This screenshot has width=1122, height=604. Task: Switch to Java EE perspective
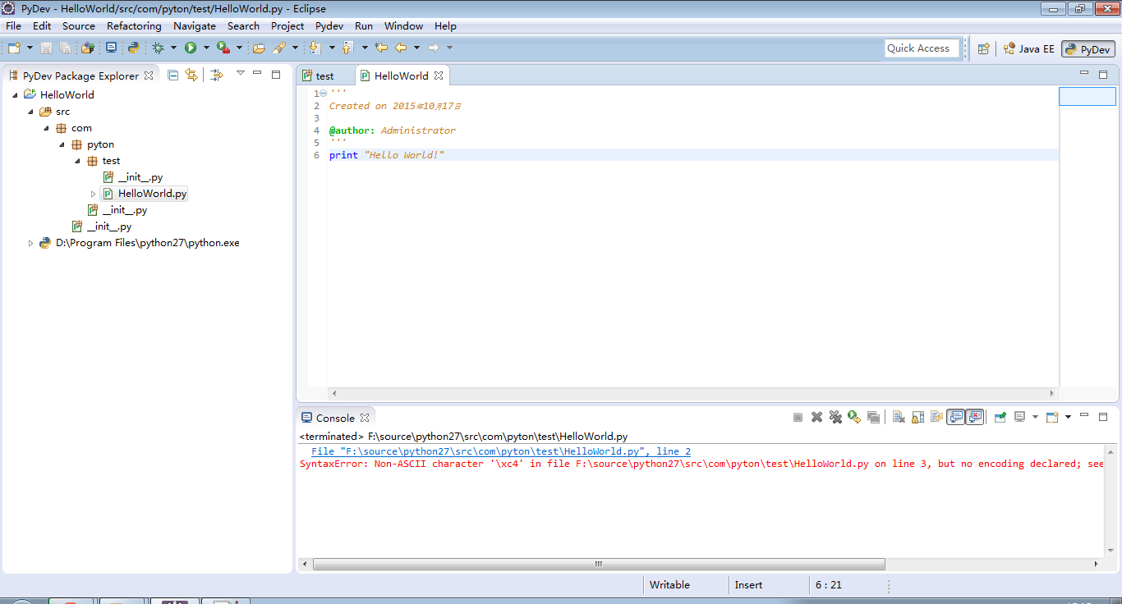[x=1028, y=49]
